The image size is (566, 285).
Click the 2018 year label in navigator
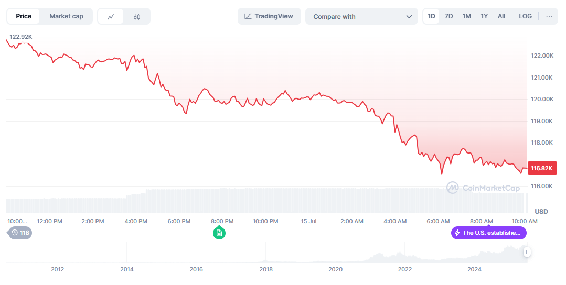(266, 269)
